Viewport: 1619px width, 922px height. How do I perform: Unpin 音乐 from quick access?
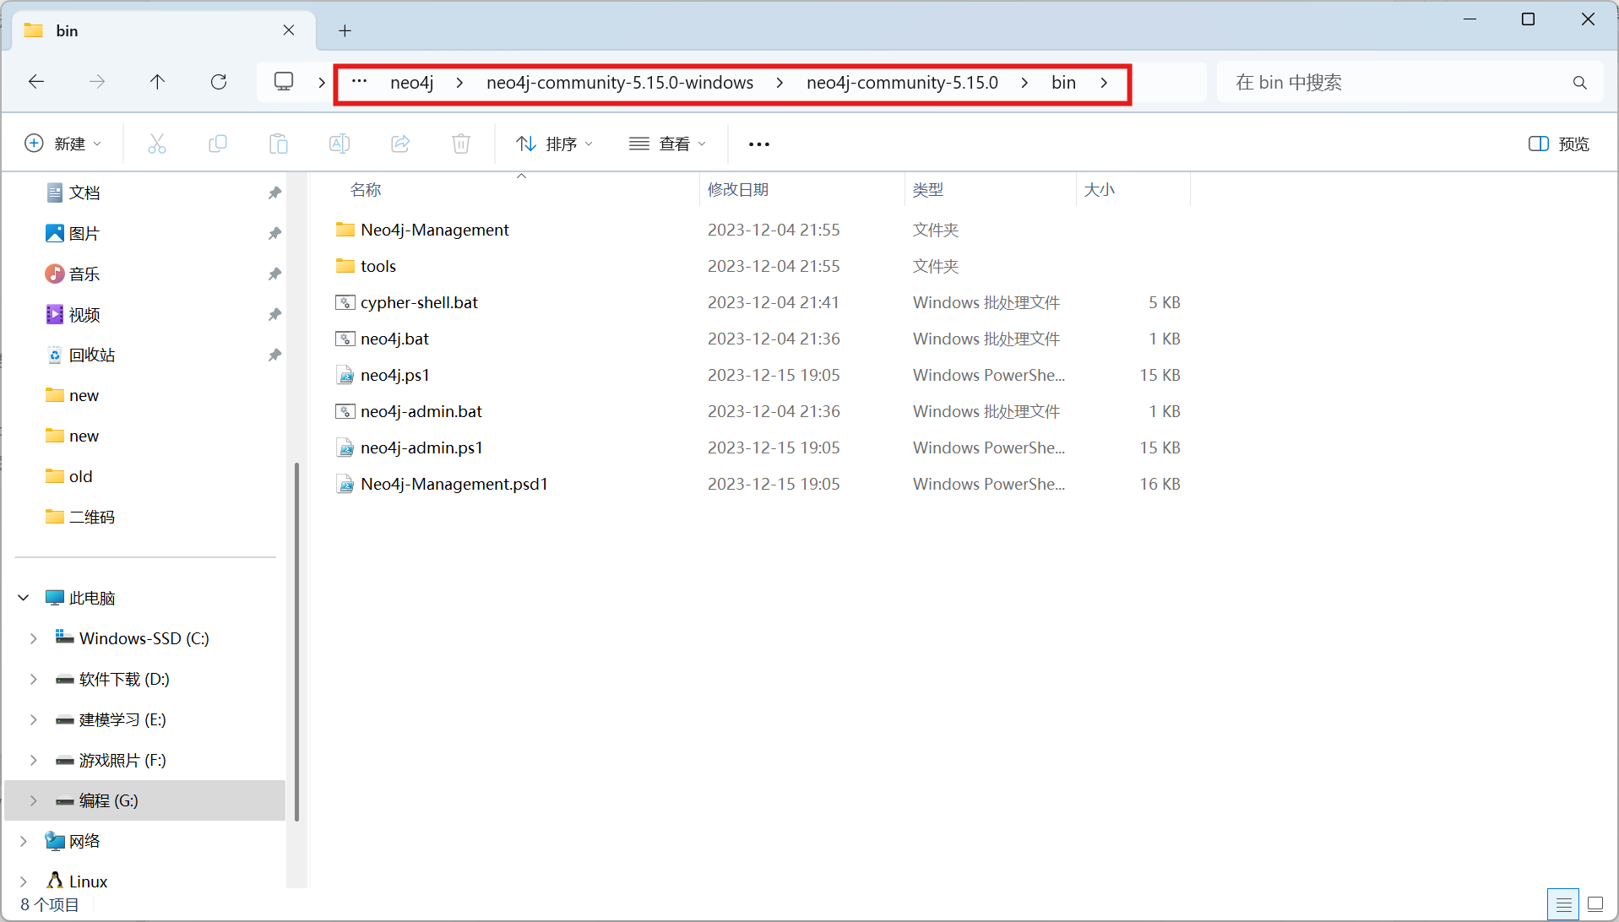pos(274,274)
